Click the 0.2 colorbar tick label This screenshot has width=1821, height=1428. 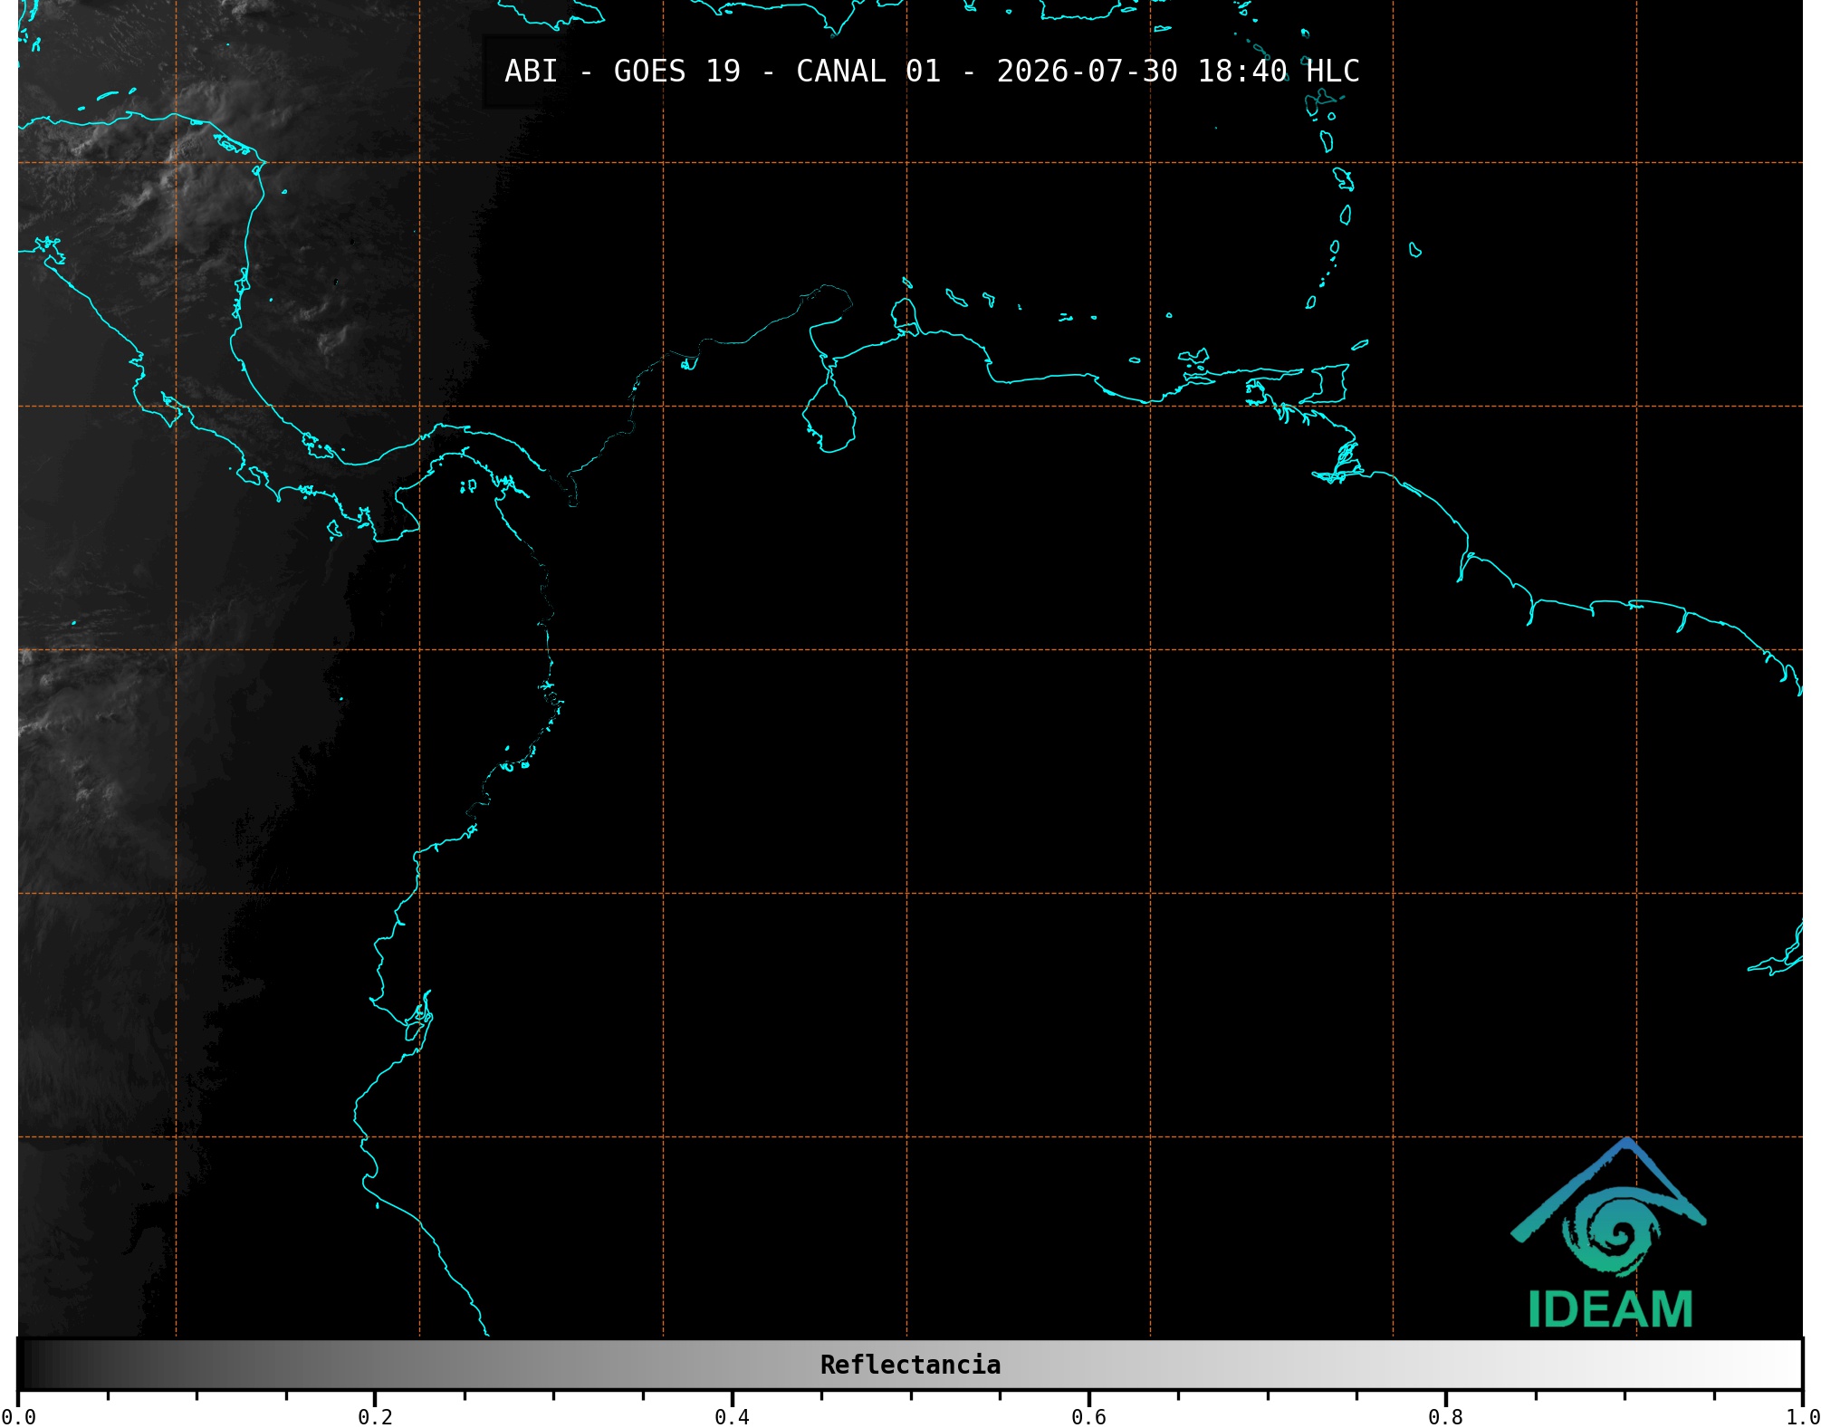click(375, 1417)
